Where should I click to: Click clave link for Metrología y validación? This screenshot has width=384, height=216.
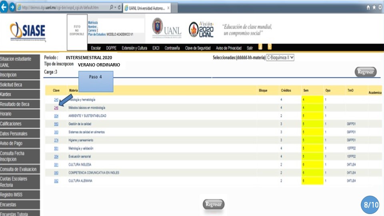(56, 148)
